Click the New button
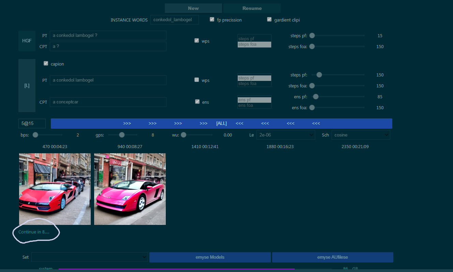Image resolution: width=453 pixels, height=272 pixels. (193, 8)
